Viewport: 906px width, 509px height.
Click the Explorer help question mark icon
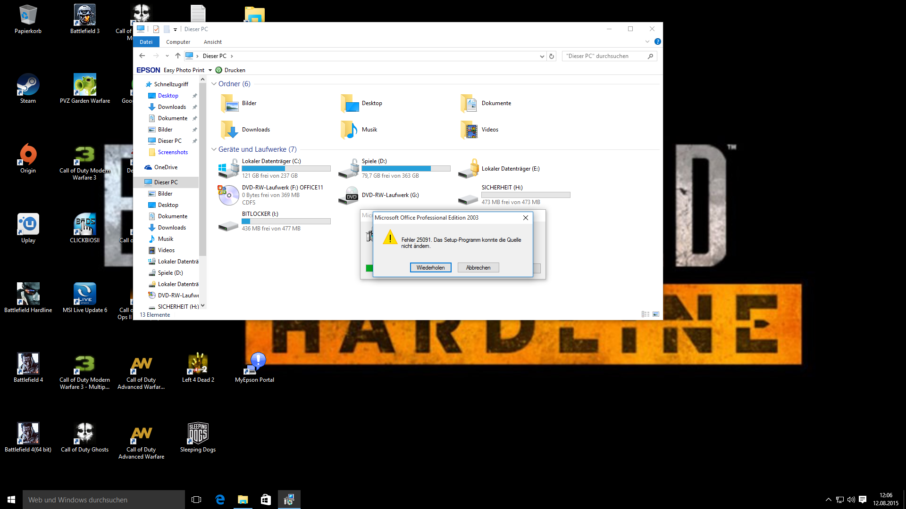coord(658,41)
